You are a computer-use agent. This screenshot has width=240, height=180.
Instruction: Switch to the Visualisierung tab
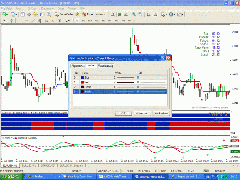pyautogui.click(x=106, y=66)
